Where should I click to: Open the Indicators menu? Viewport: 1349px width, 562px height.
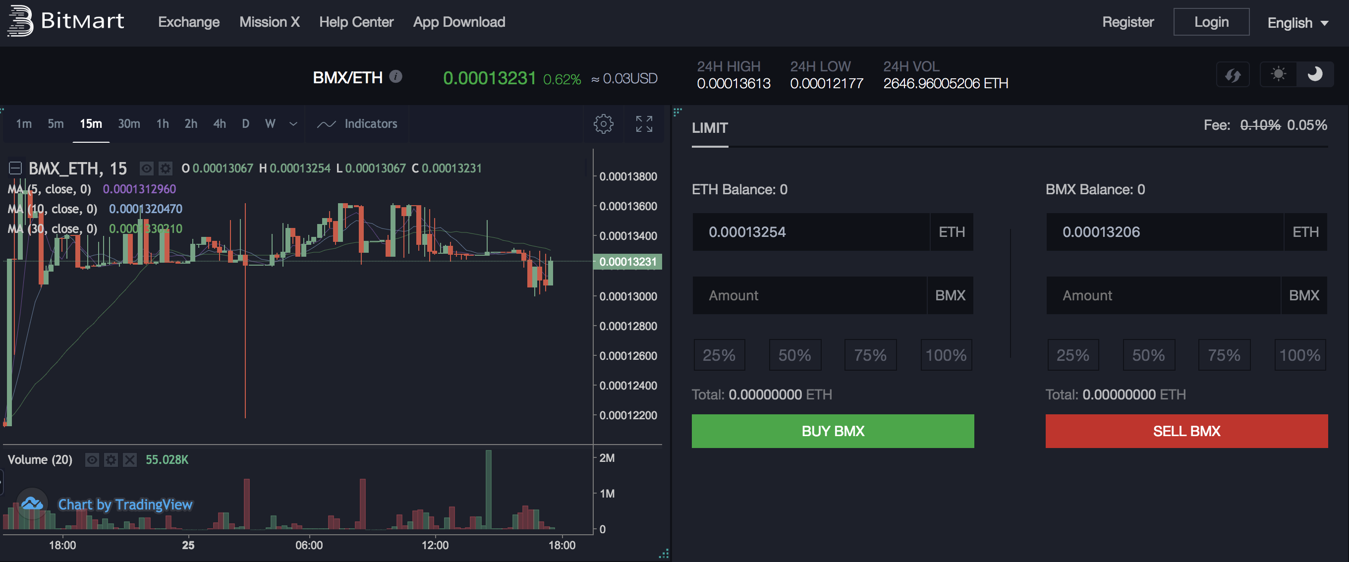click(x=357, y=123)
